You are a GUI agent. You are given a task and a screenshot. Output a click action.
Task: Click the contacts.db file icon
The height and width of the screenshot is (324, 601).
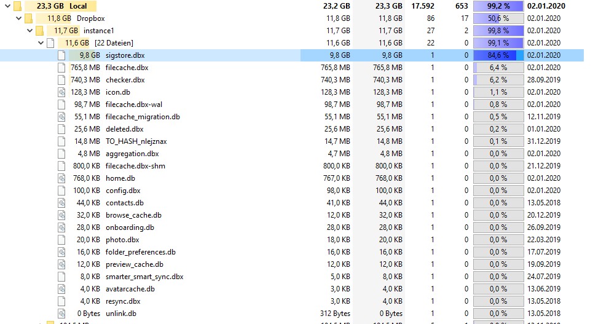[x=61, y=203]
